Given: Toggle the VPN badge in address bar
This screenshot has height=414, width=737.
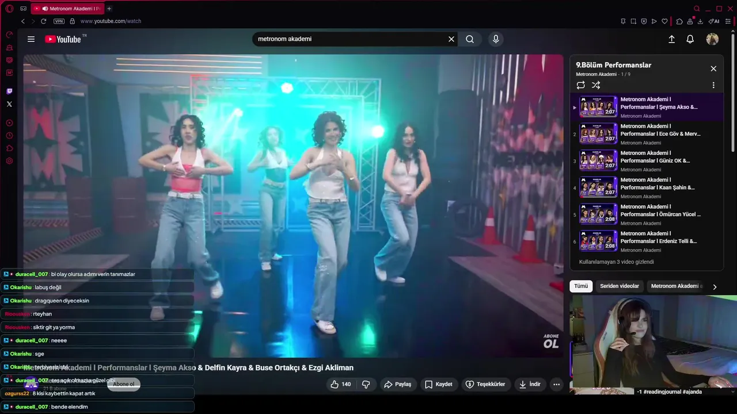Looking at the screenshot, I should tap(59, 21).
